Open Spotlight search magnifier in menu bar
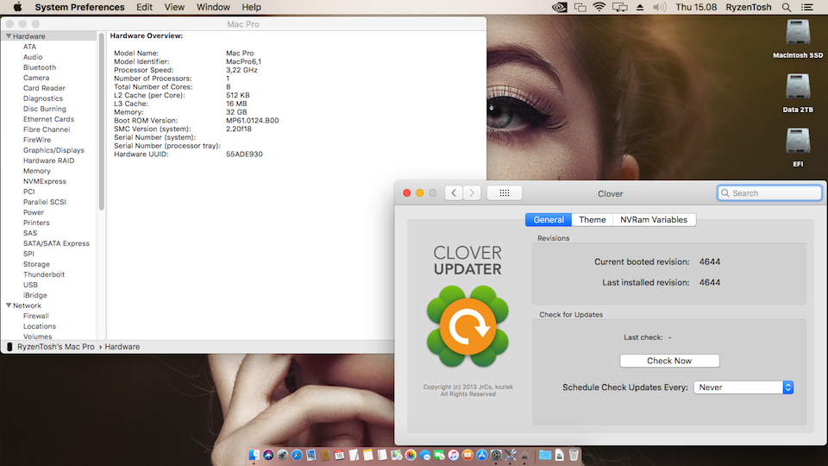 (x=787, y=8)
